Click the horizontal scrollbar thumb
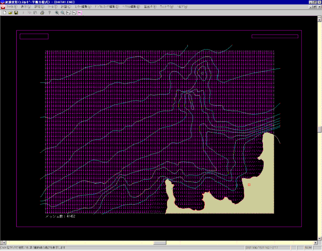The width and height of the screenshot is (322, 251). [160, 243]
